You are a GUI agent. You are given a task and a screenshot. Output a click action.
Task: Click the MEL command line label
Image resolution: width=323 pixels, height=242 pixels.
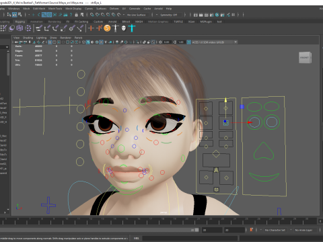point(137,238)
